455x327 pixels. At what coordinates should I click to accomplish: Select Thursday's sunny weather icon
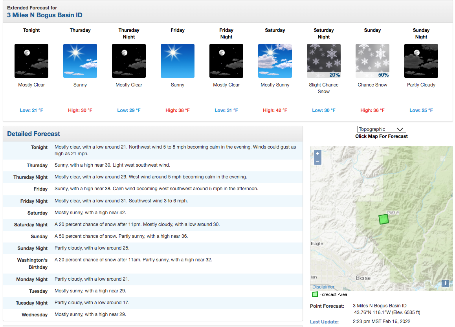tap(80, 61)
